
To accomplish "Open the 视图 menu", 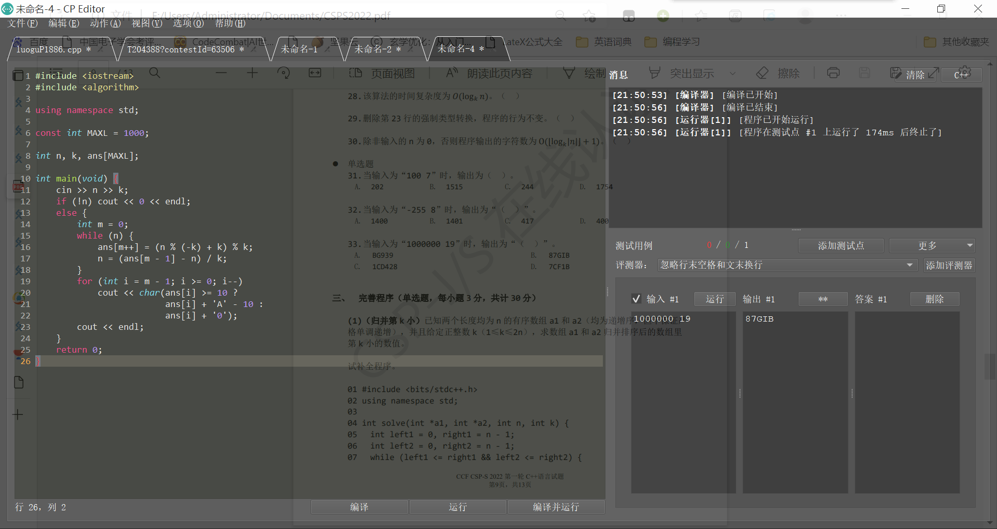I will tap(147, 23).
